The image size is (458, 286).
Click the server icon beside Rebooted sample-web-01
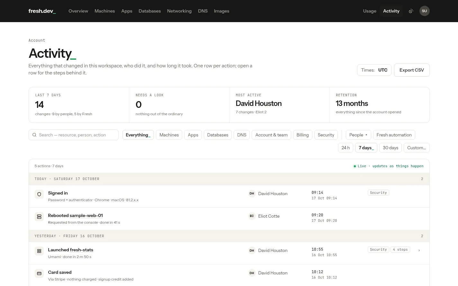click(39, 217)
